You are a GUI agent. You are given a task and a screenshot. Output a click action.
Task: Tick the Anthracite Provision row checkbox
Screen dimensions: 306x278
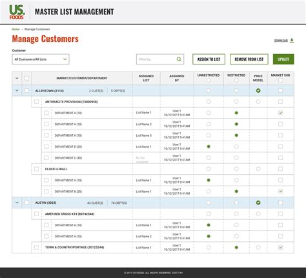pos(36,102)
